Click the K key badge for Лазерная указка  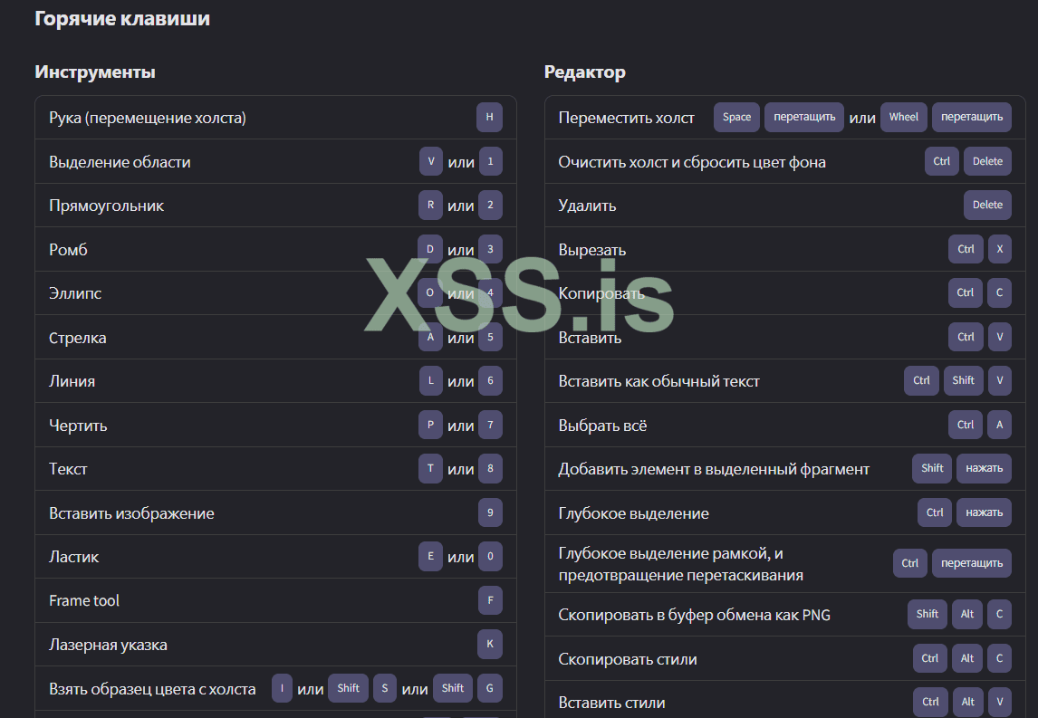(490, 644)
